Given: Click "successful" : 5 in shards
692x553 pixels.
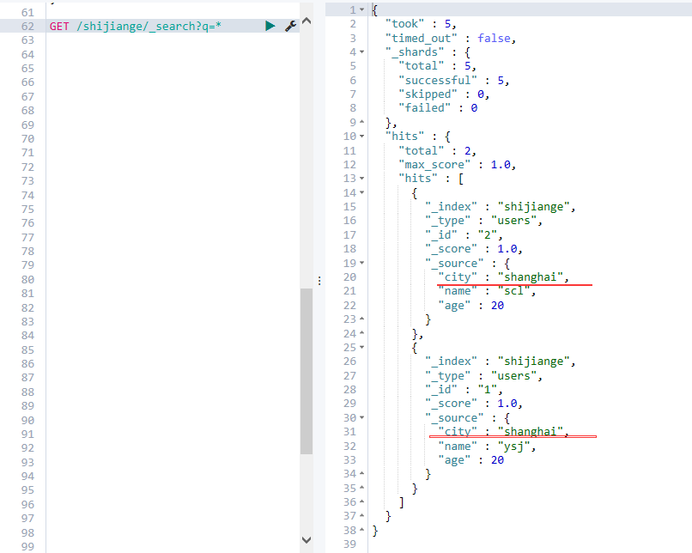Looking at the screenshot, I should (453, 81).
